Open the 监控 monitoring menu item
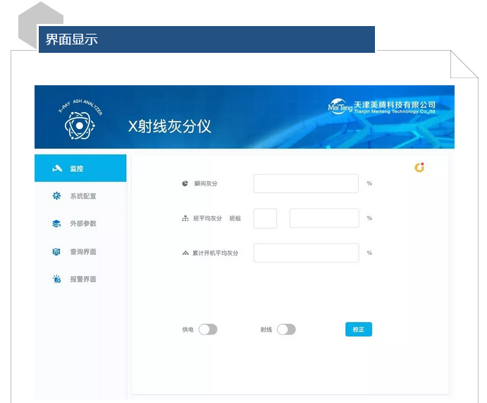Image resolution: width=487 pixels, height=403 pixels. pos(80,168)
